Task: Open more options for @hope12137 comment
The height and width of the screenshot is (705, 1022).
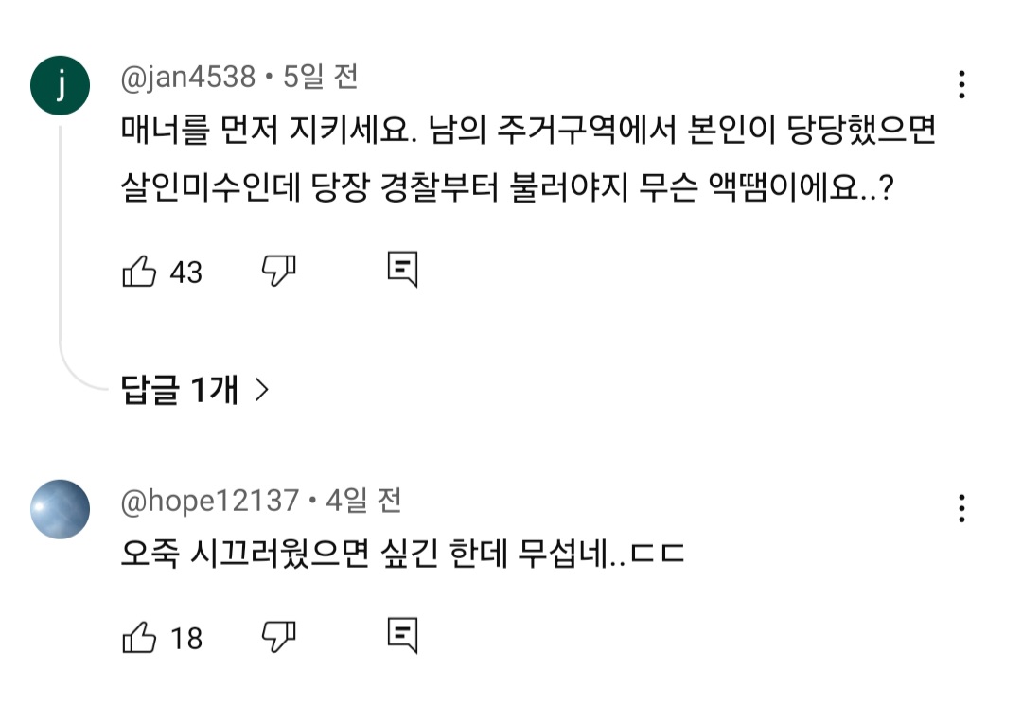Action: 961,509
